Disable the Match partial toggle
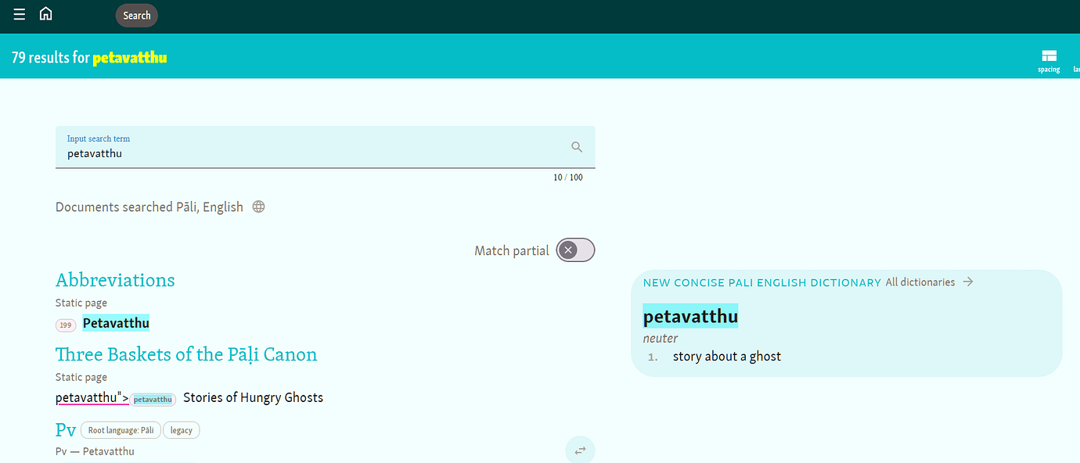Viewport: 1080px width, 463px height. click(575, 249)
